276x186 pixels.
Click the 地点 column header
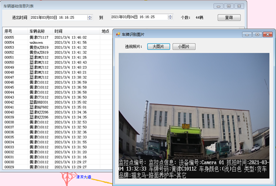coord(106,31)
